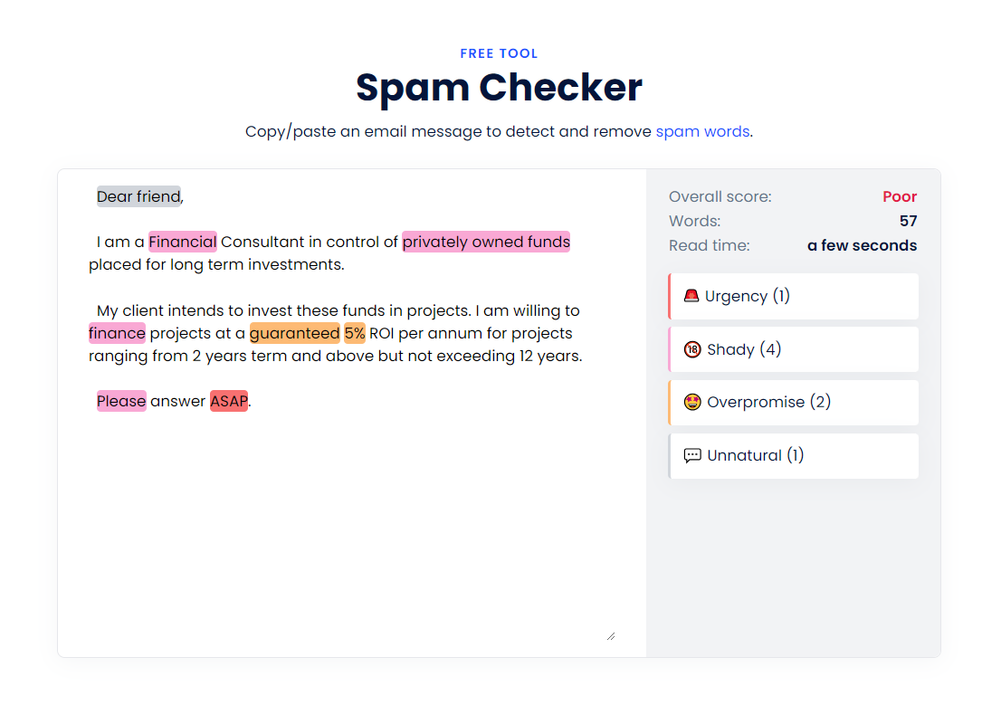This screenshot has width=1001, height=705.
Task: Expand the Urgency (1) category panel
Action: [794, 295]
